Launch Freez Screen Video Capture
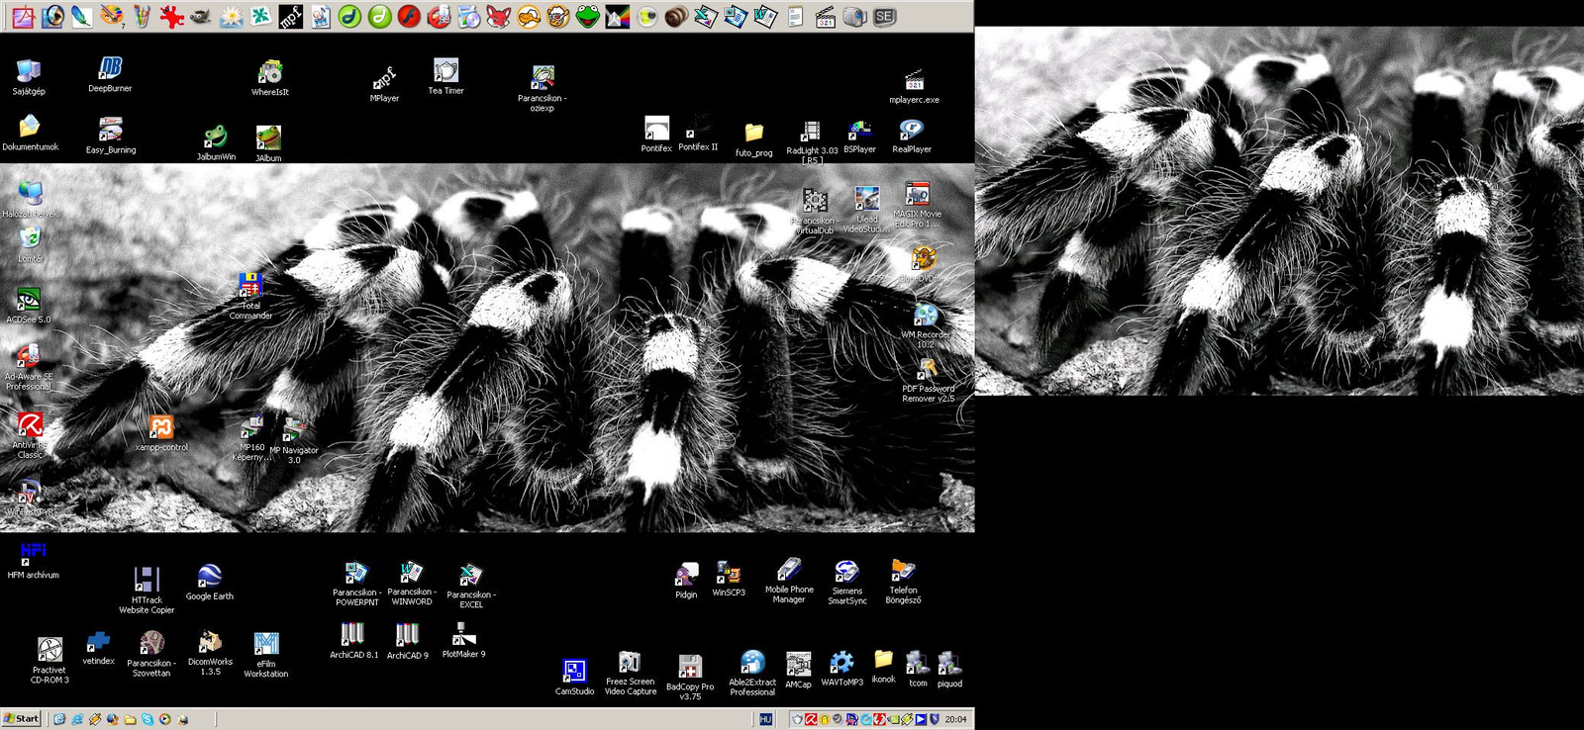This screenshot has width=1584, height=730. click(631, 674)
